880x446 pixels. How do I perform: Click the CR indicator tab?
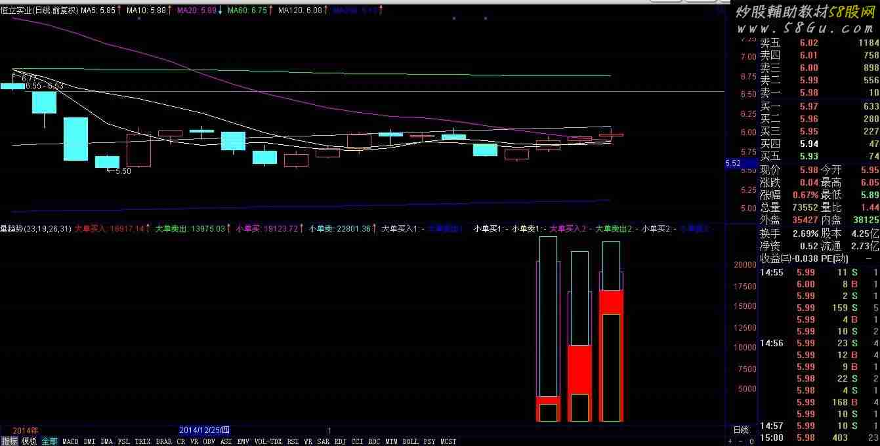[180, 441]
